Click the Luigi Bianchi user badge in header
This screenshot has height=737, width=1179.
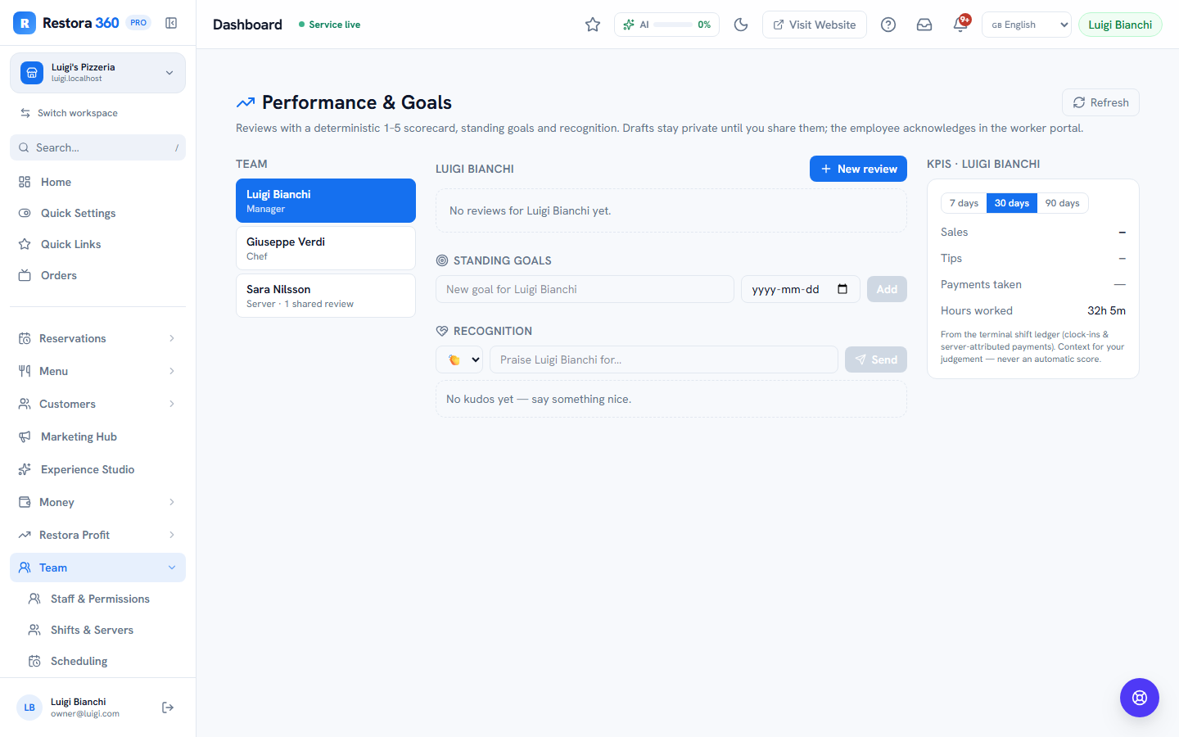pos(1120,25)
